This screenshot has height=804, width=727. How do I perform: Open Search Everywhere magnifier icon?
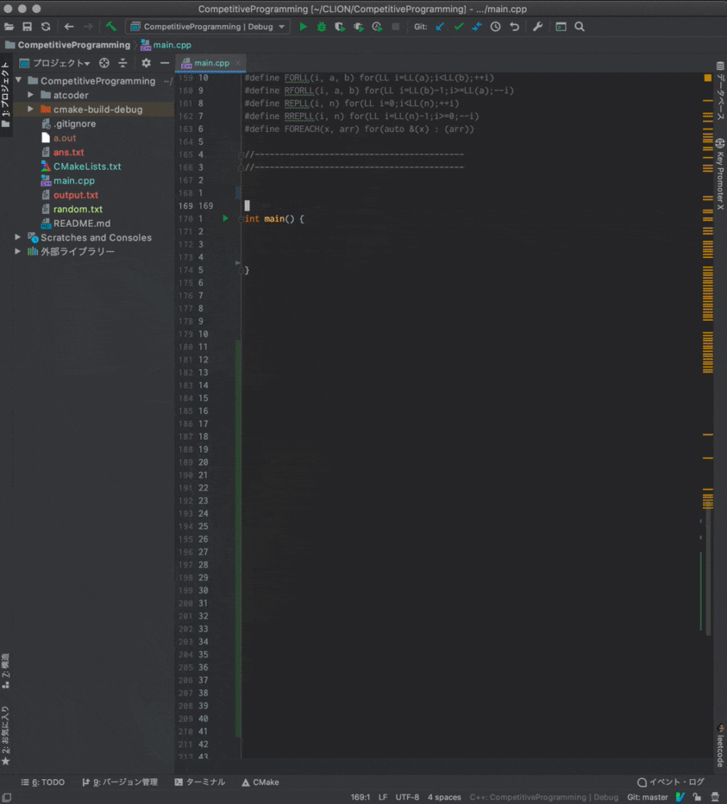click(x=579, y=27)
